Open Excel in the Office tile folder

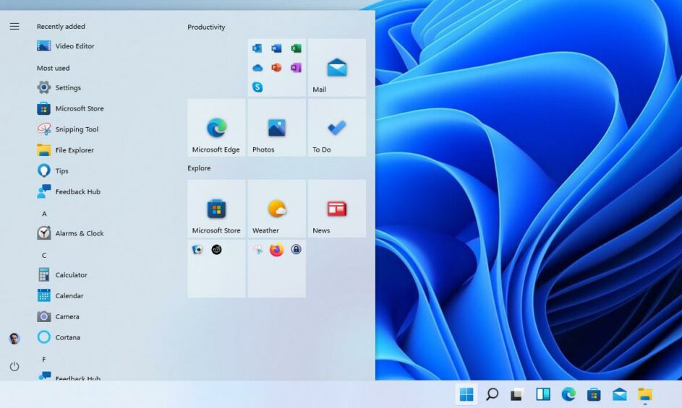(297, 48)
